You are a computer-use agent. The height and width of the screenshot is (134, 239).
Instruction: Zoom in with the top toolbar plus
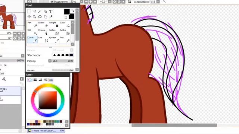tap(91, 1)
